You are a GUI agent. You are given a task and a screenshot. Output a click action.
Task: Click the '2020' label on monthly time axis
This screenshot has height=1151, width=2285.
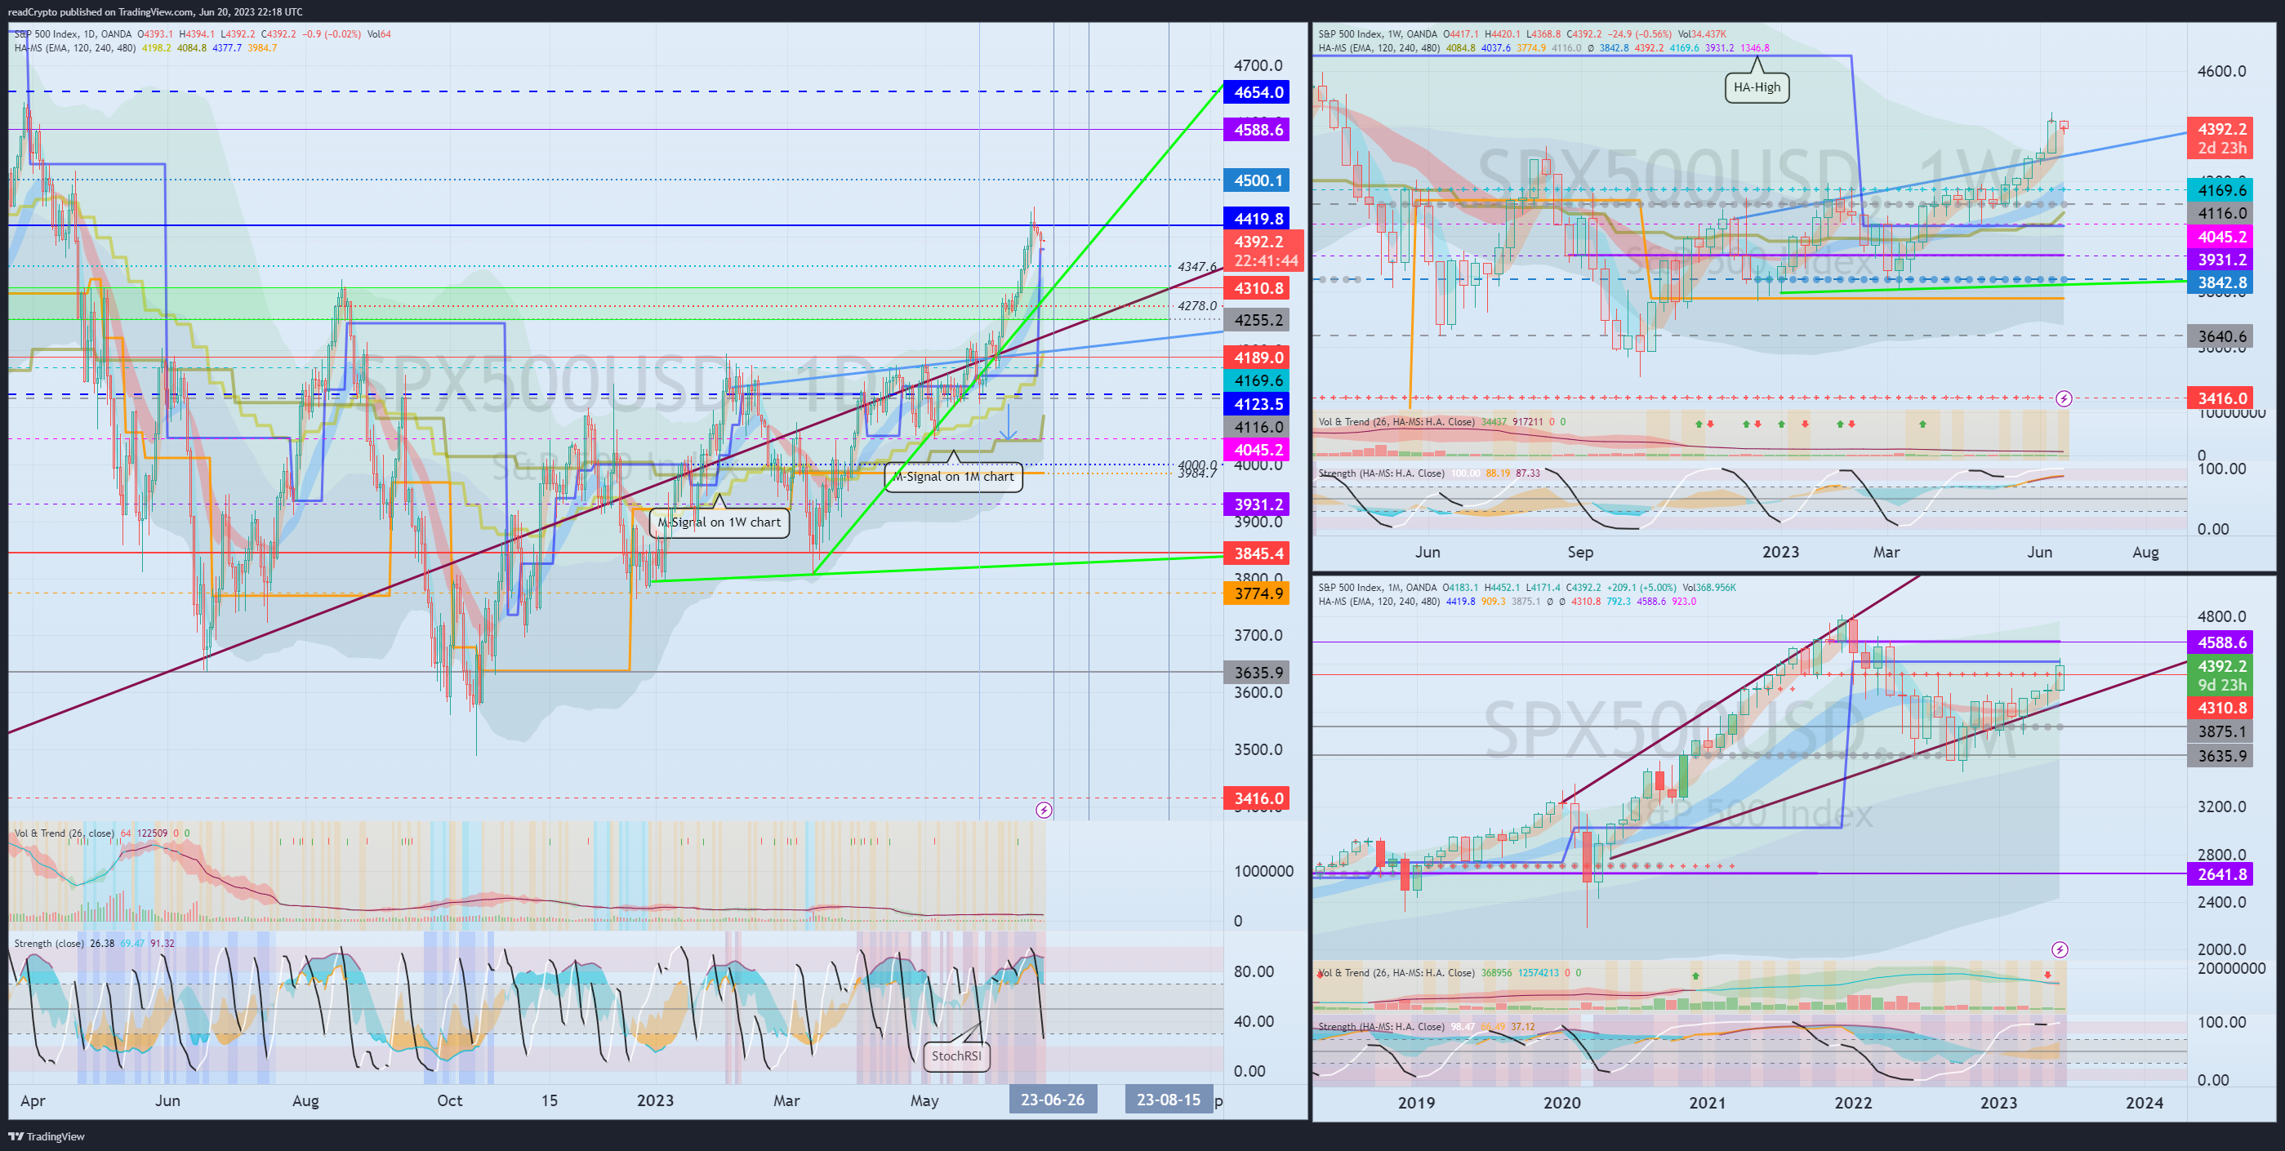pyautogui.click(x=1561, y=1102)
